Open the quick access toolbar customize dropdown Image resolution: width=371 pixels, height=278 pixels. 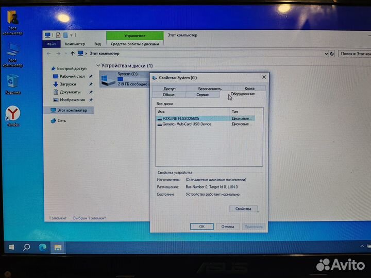coord(71,35)
